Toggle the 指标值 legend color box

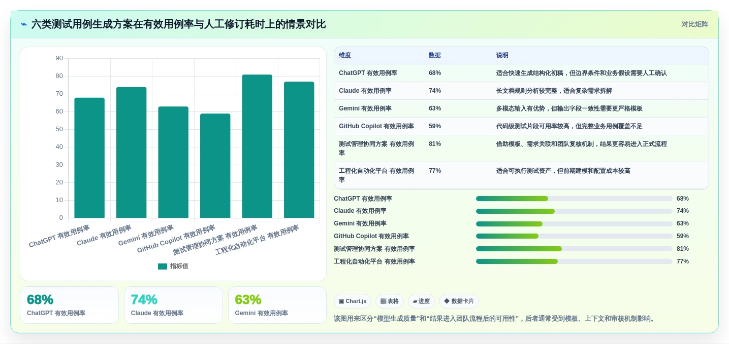click(x=163, y=266)
